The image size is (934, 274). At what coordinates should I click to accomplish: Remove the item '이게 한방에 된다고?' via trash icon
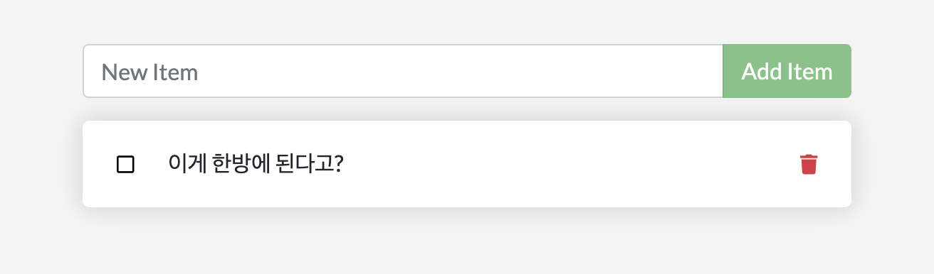809,164
